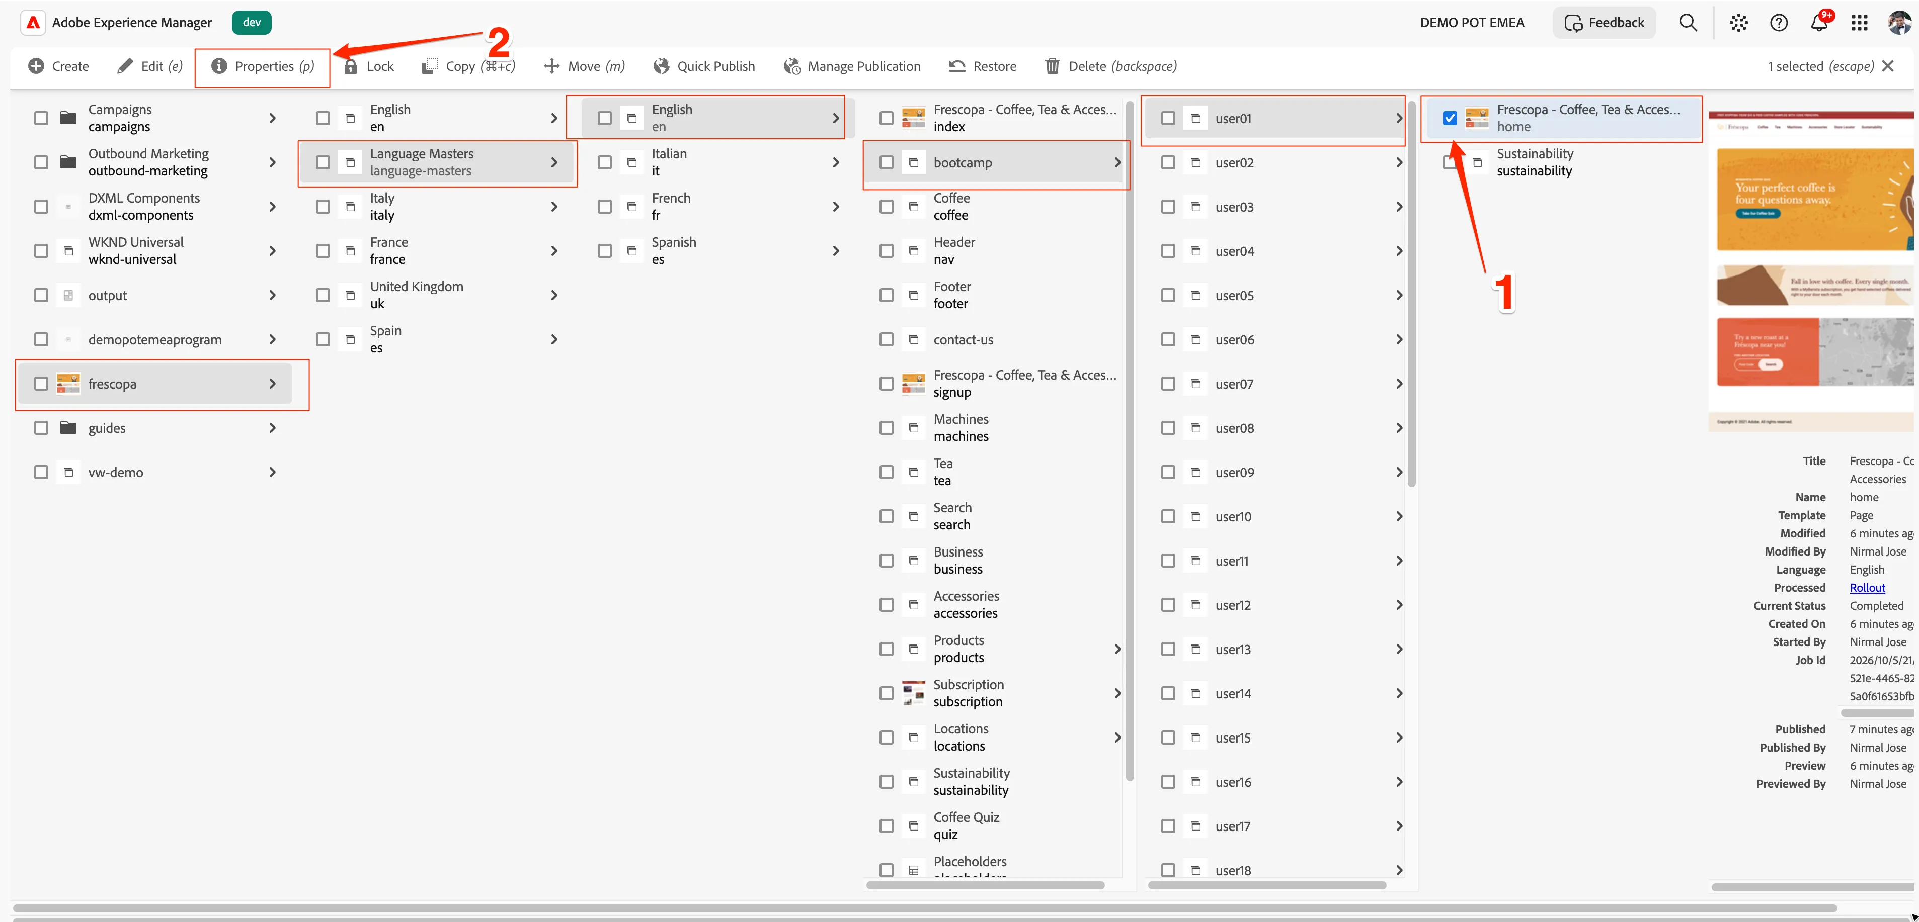Open the search magnifier icon

pyautogui.click(x=1688, y=22)
